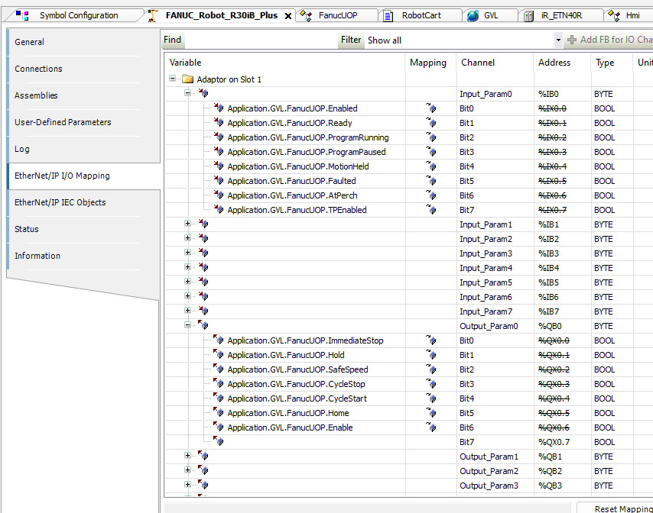Image resolution: width=653 pixels, height=513 pixels.
Task: Click the Reset Mapping button
Action: 618,508
